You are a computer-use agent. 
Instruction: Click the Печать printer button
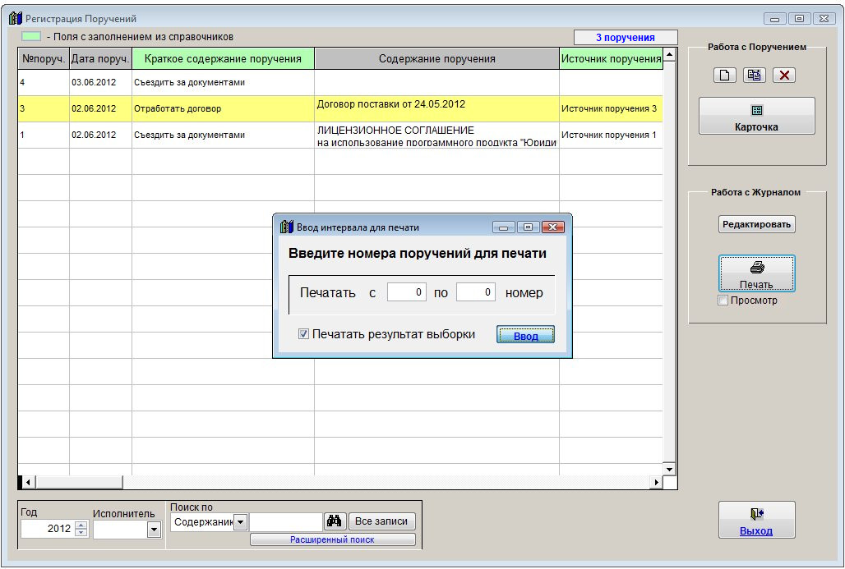pos(756,273)
